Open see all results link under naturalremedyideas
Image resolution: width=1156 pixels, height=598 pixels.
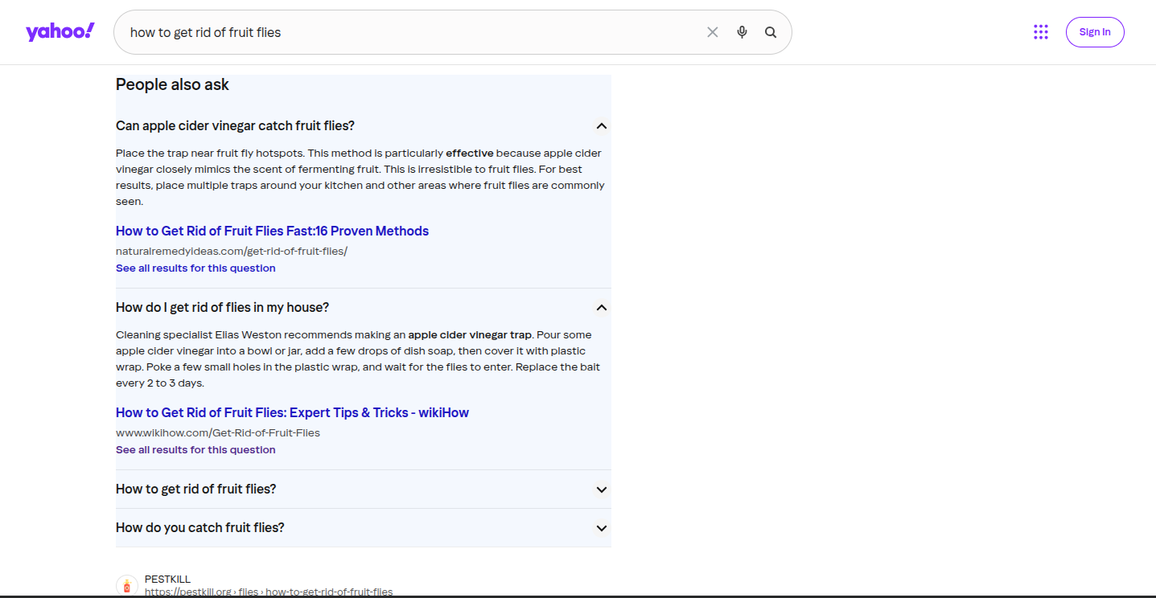195,268
